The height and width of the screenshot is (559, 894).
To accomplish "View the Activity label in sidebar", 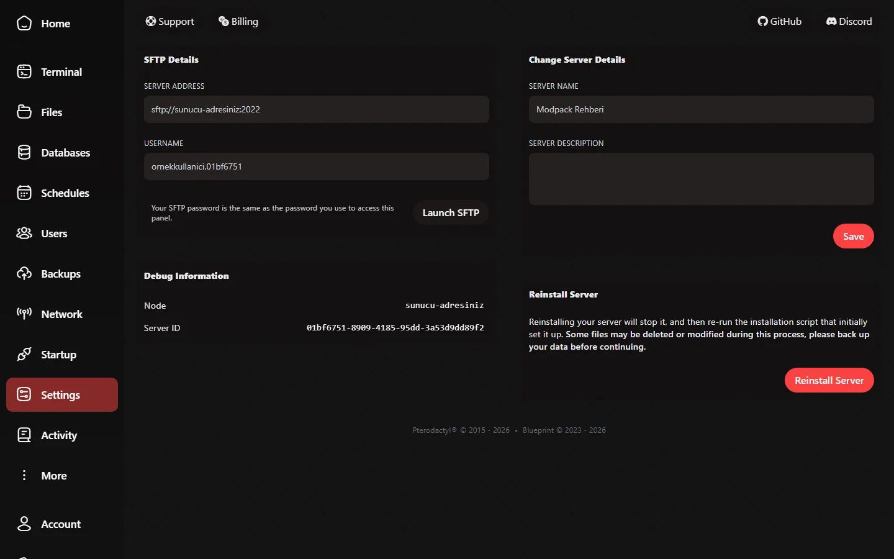I will pos(59,435).
